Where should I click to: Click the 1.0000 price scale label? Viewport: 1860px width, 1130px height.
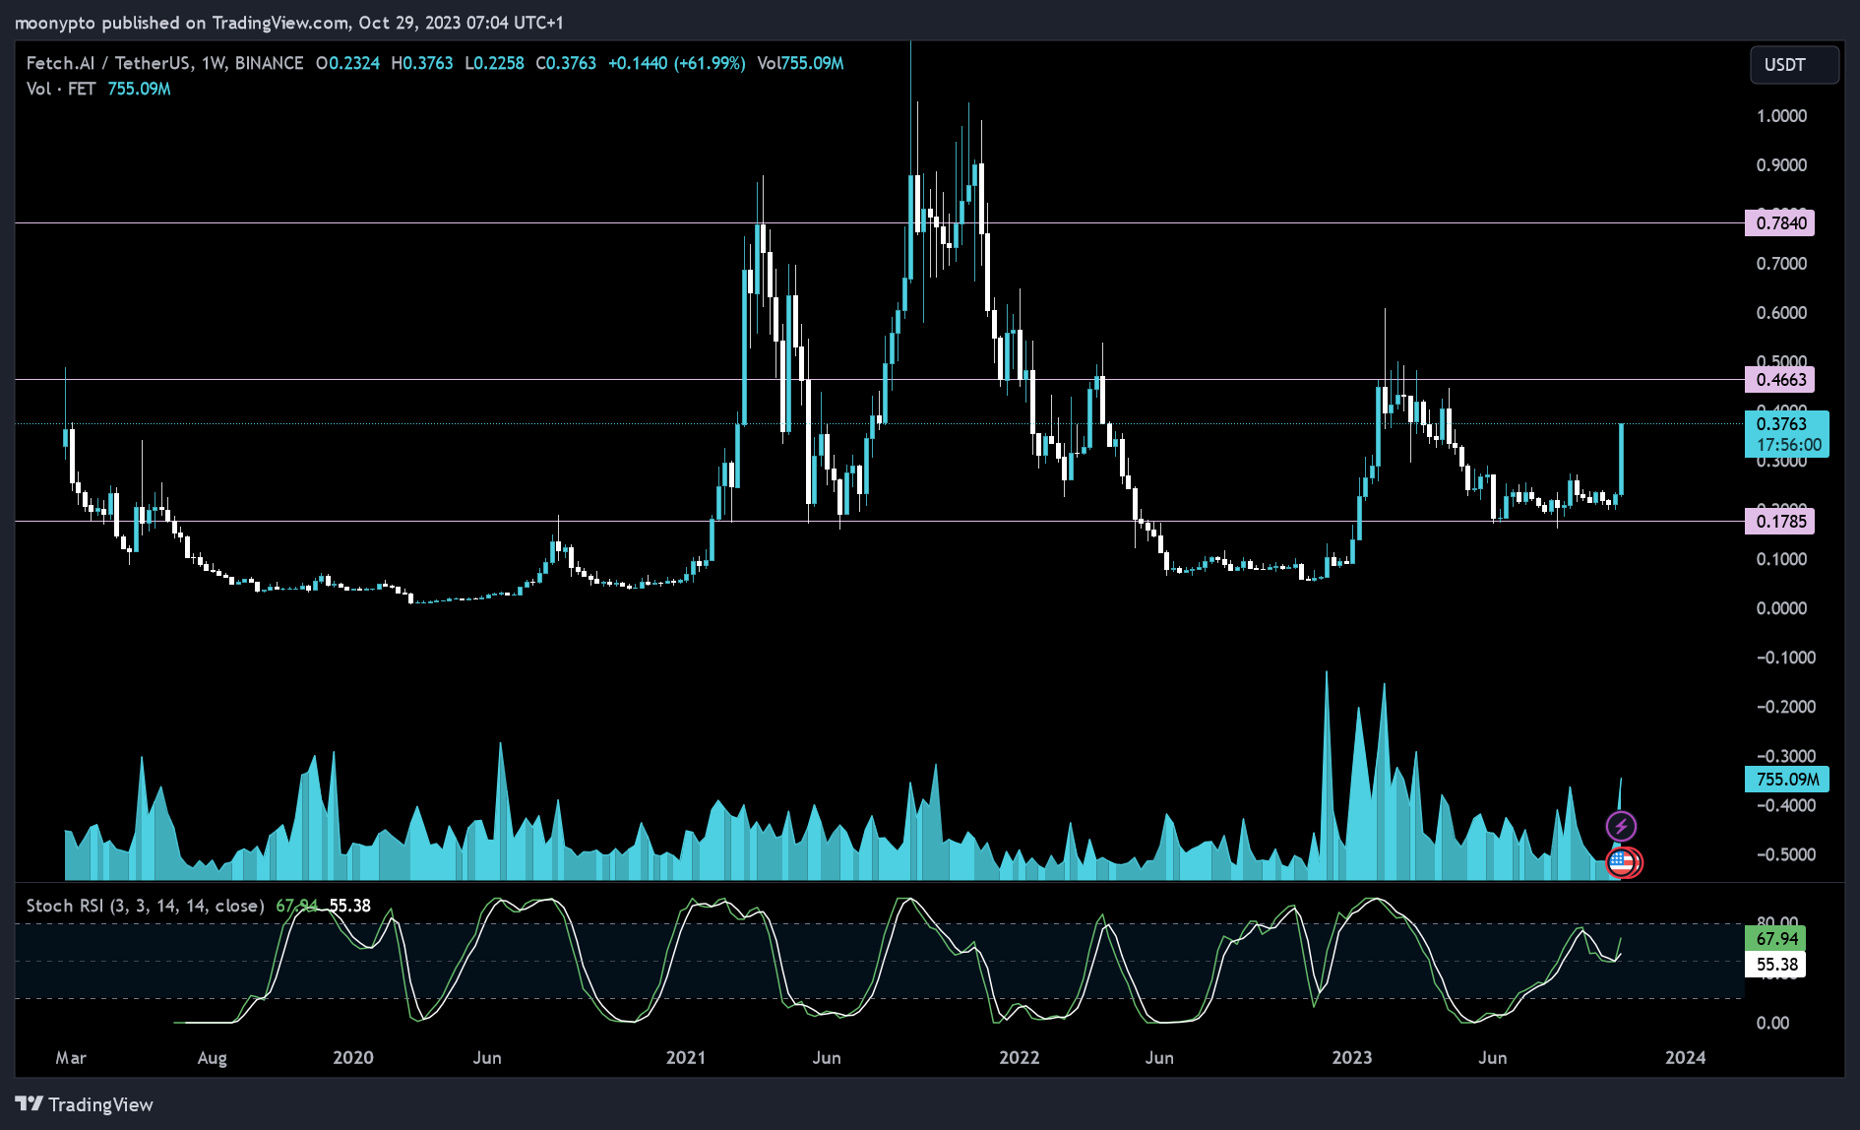[1781, 115]
